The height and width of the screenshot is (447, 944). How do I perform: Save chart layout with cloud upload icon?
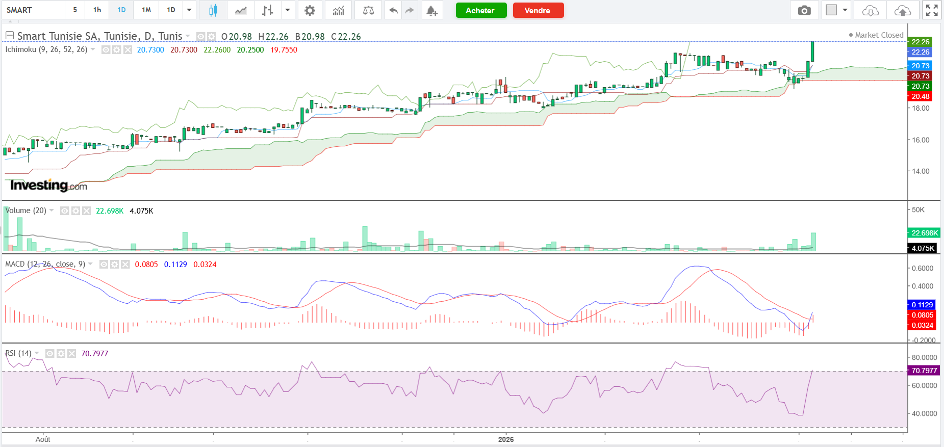(x=902, y=10)
